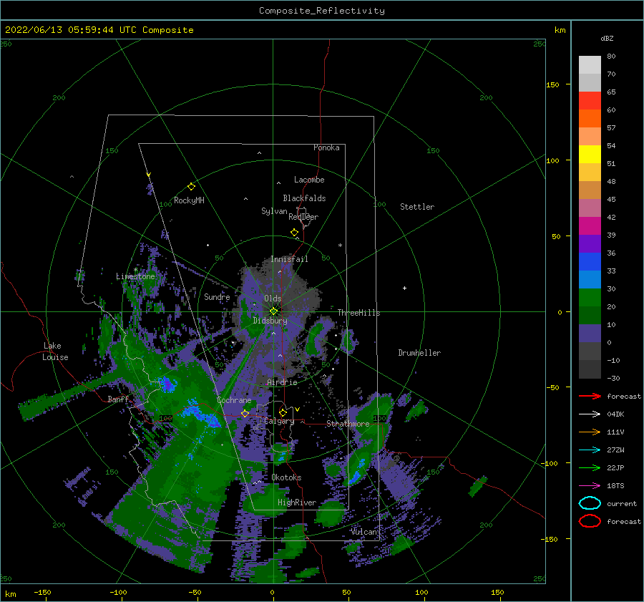
Task: Pick the yellow 51-54 dBZ swatch
Action: pyautogui.click(x=590, y=154)
